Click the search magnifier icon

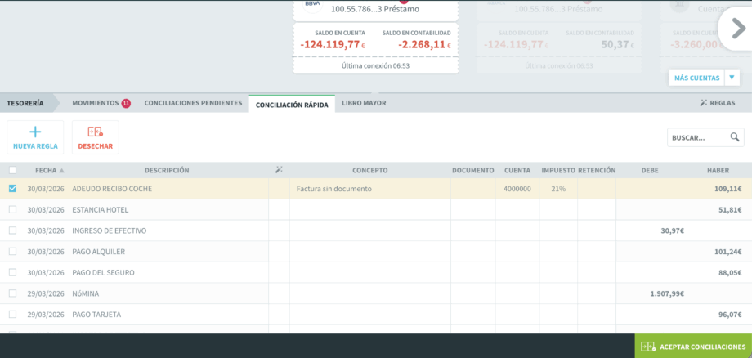pos(735,137)
